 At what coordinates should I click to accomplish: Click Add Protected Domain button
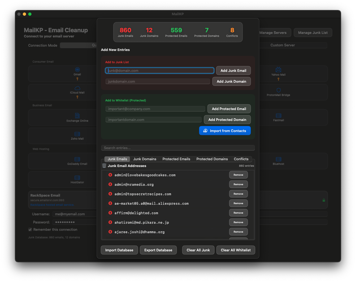pos(227,120)
